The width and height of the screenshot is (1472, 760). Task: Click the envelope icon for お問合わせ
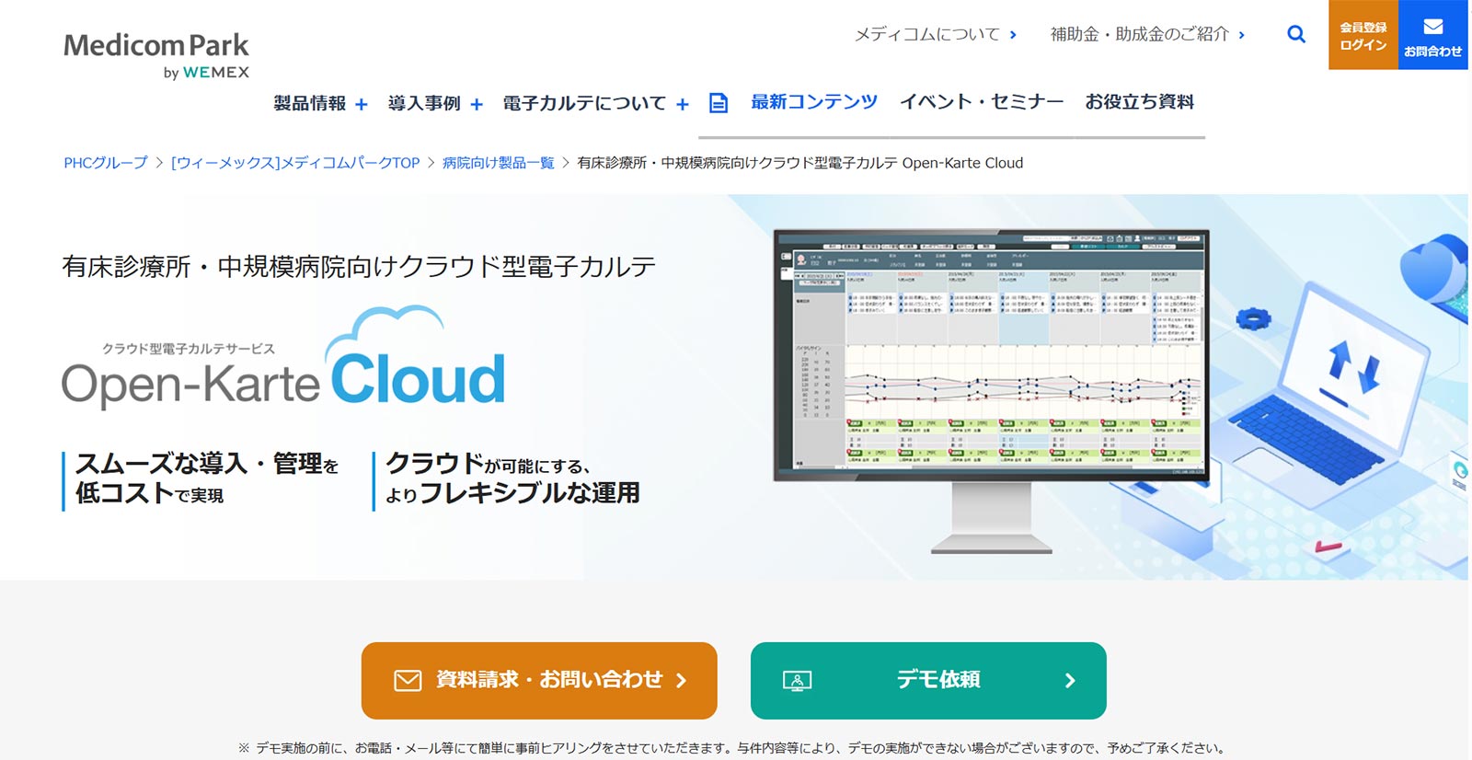click(1432, 27)
